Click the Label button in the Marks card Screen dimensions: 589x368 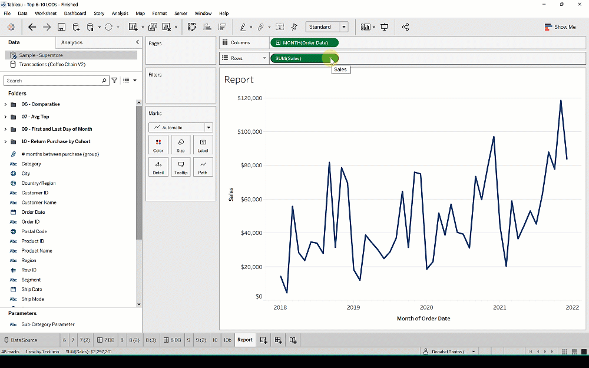[203, 144]
